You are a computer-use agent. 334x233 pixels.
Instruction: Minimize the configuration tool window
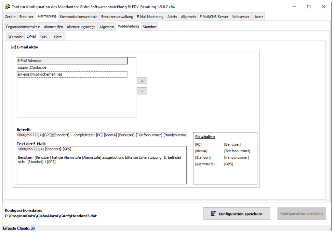coord(294,7)
